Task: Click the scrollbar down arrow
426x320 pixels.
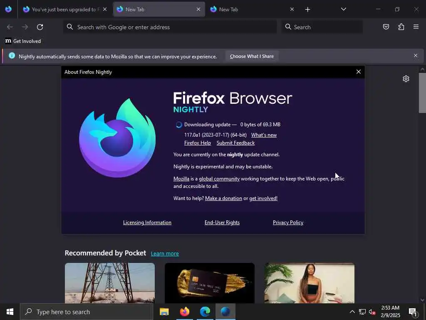Action: [422, 300]
